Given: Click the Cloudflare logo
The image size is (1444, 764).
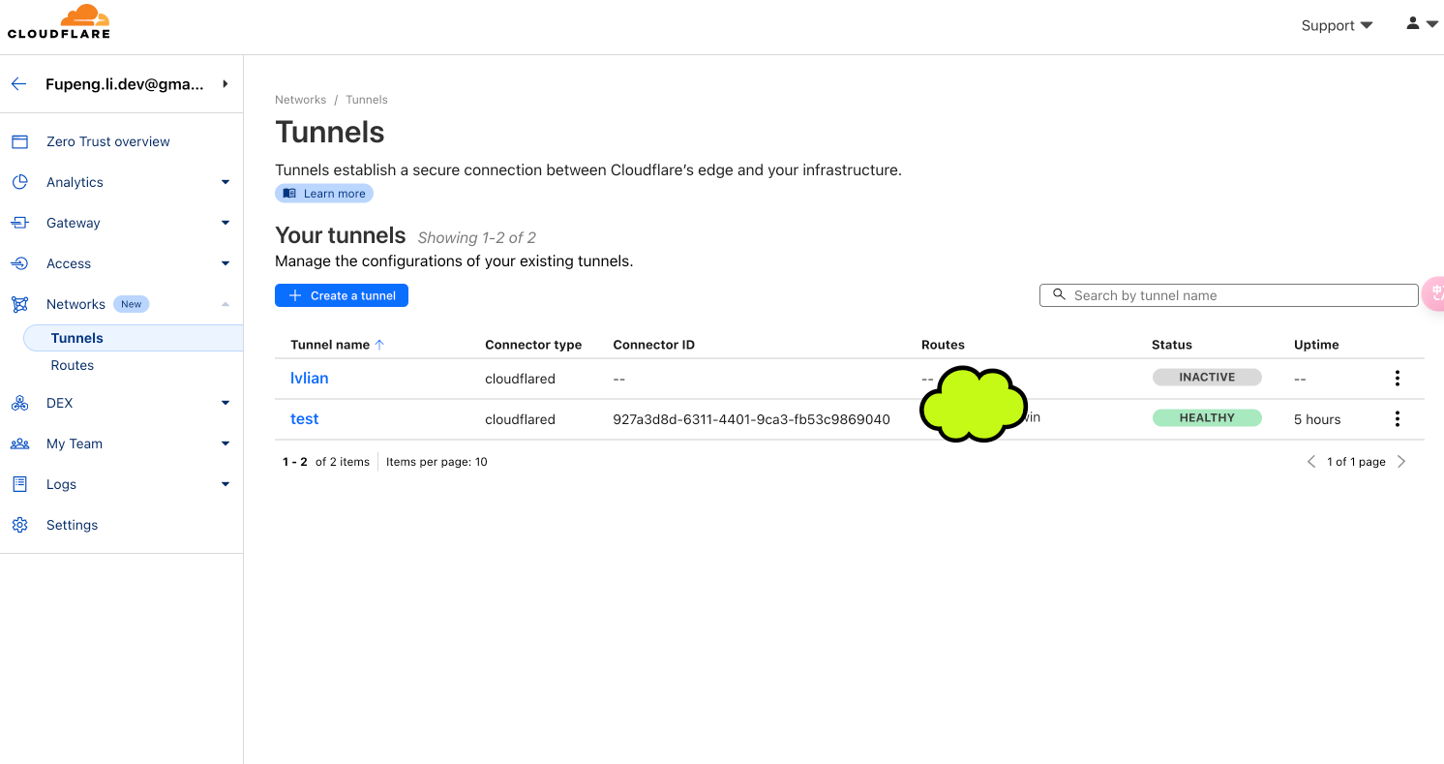Looking at the screenshot, I should coord(59,21).
